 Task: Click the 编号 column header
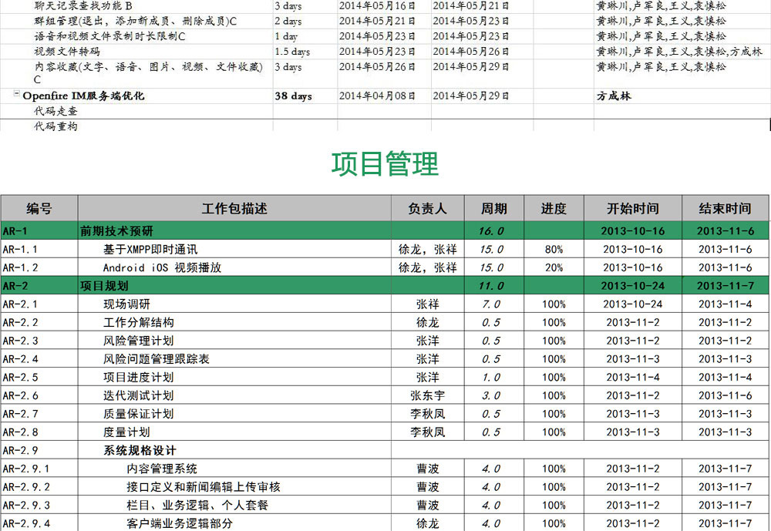tap(39, 208)
